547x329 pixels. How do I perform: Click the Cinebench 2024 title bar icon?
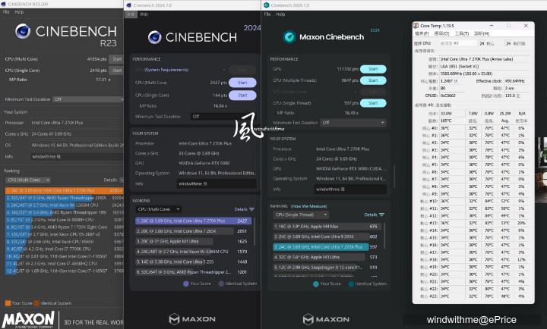click(x=128, y=5)
